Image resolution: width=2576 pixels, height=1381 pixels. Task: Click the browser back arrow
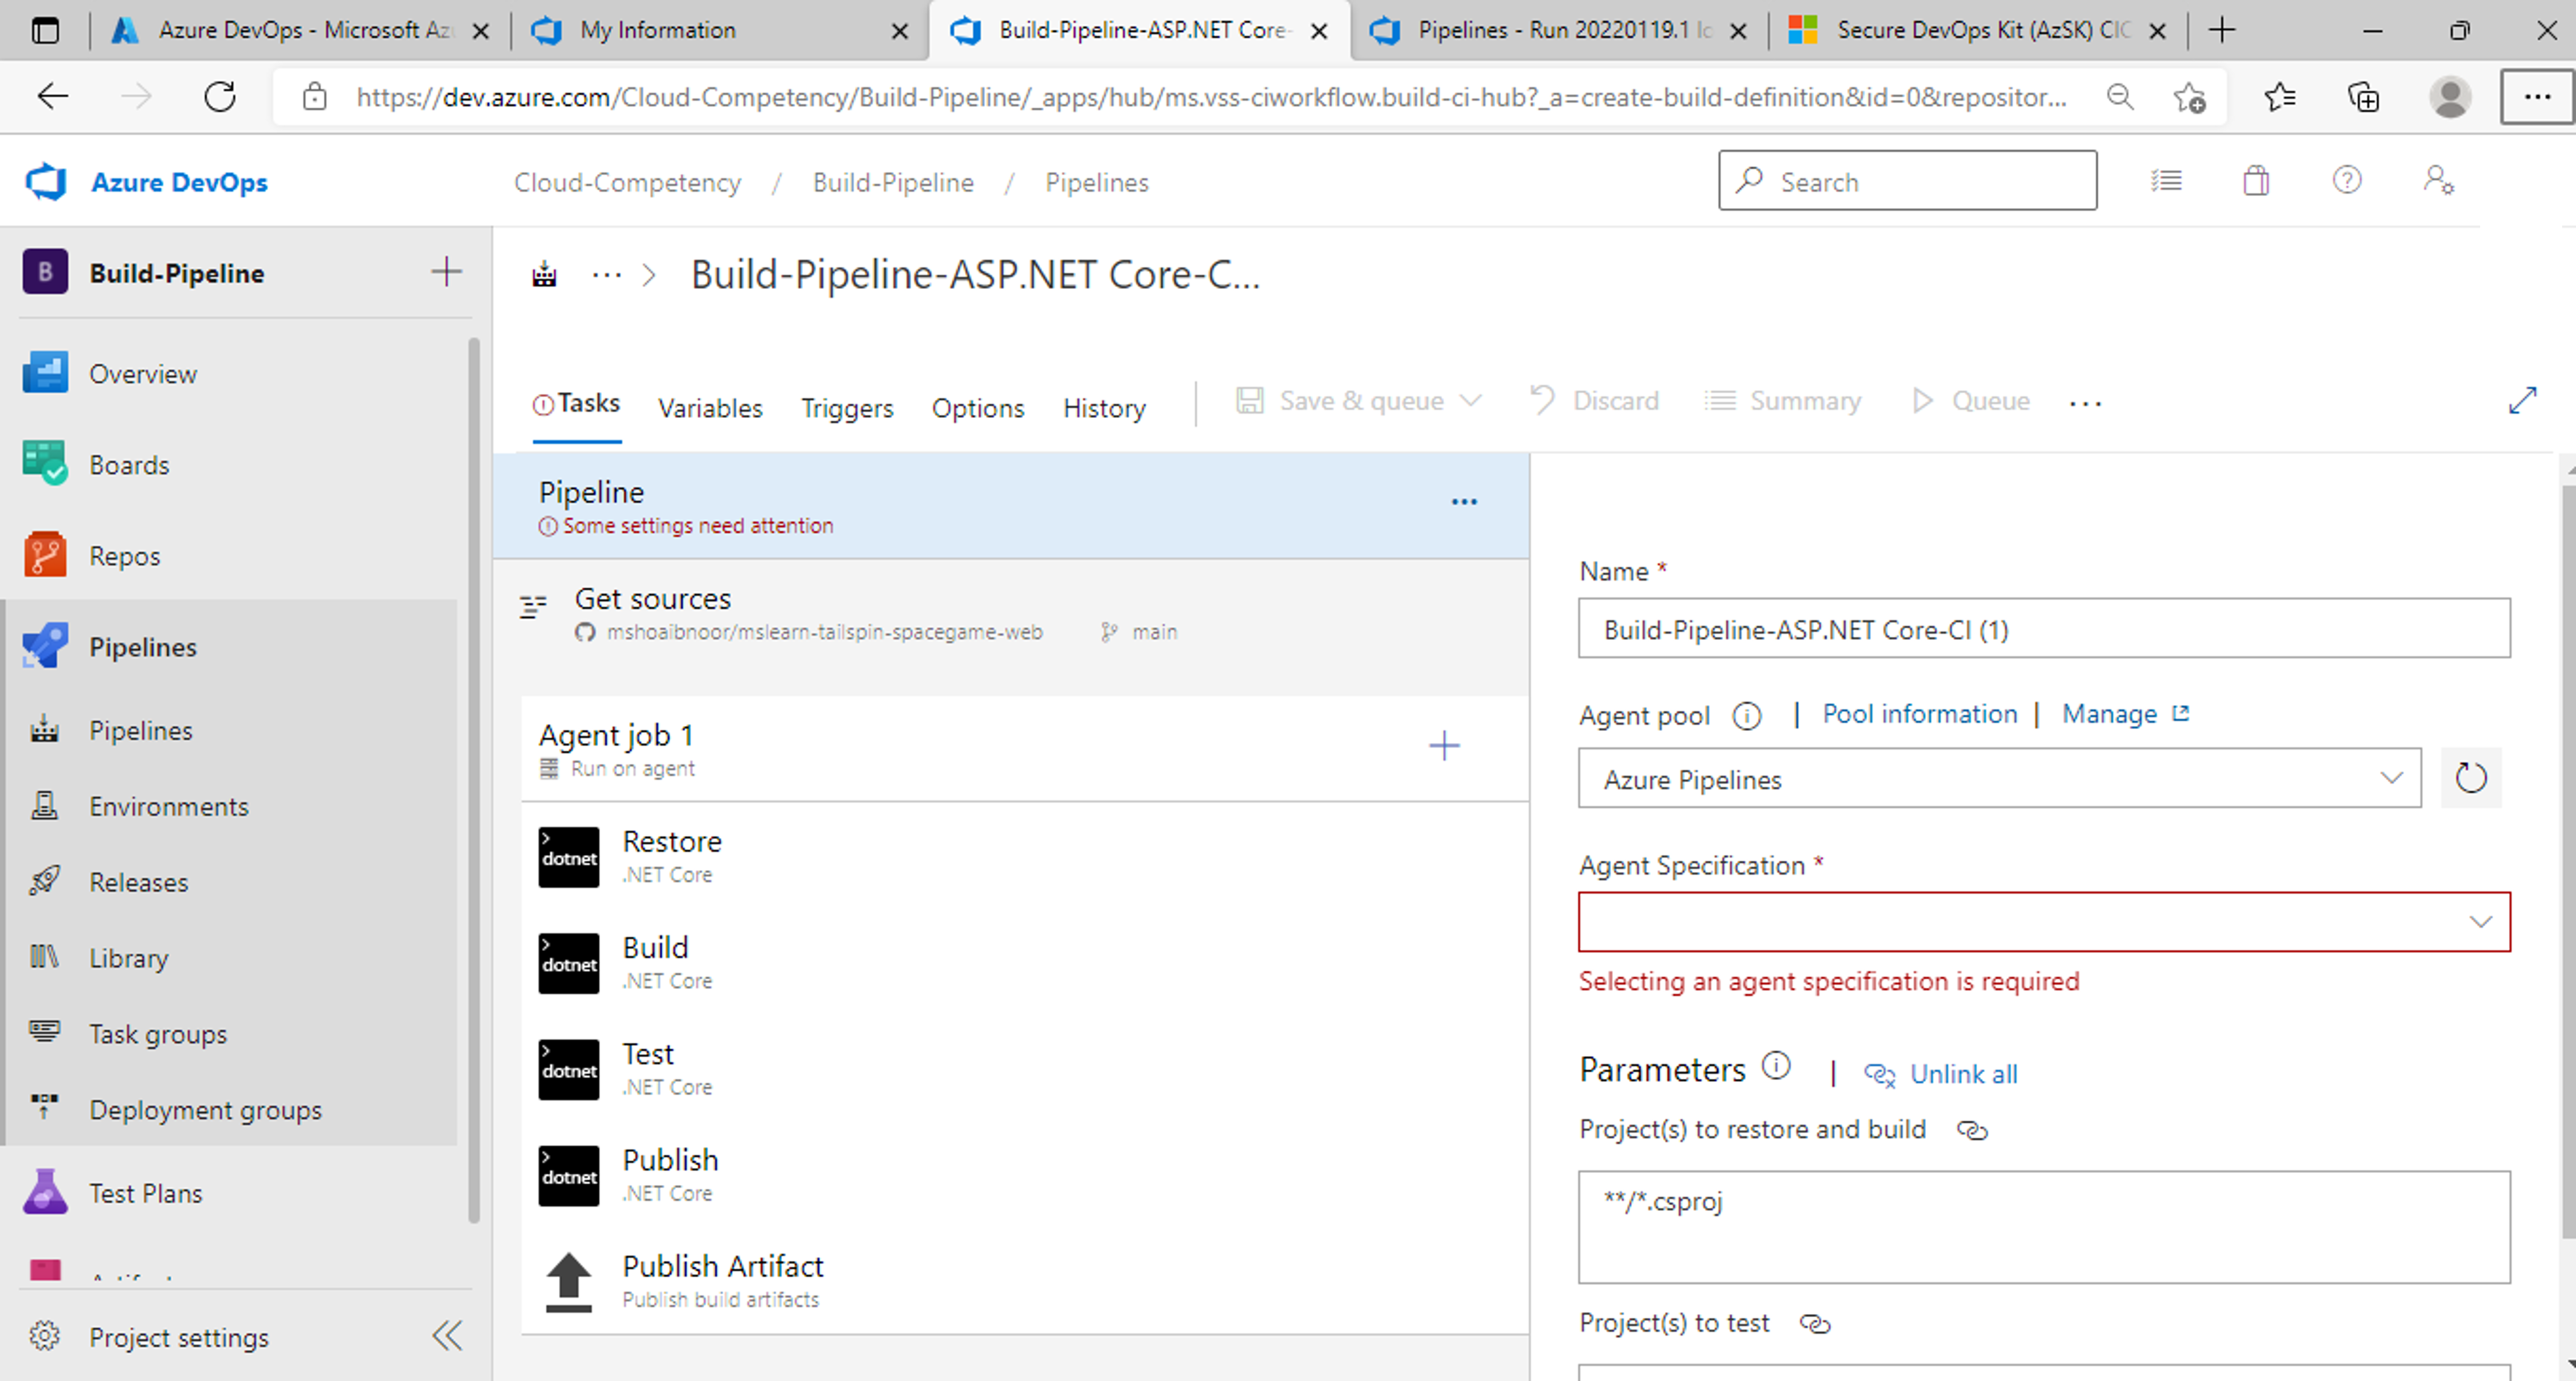52,97
